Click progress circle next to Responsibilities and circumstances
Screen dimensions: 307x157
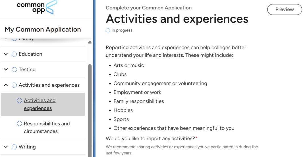(x=19, y=124)
